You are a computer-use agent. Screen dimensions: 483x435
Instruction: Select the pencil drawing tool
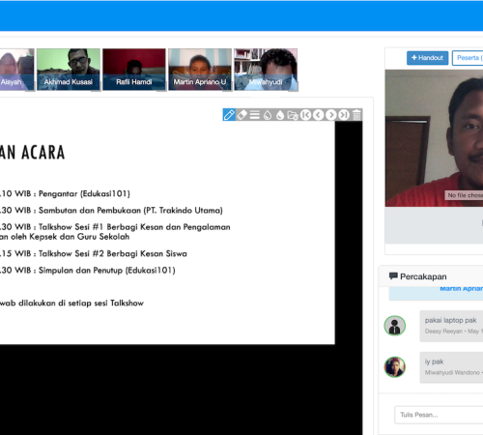point(229,115)
